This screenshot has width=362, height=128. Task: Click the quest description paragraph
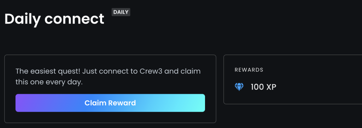(108, 77)
